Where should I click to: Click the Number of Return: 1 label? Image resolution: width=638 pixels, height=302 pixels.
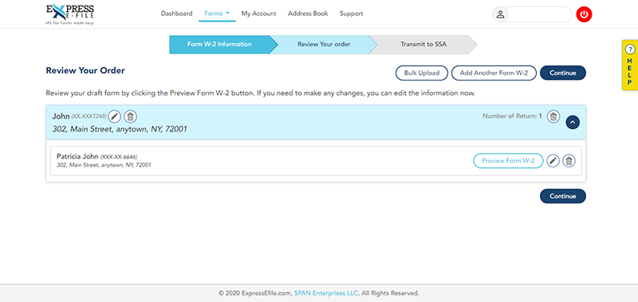pyautogui.click(x=512, y=116)
